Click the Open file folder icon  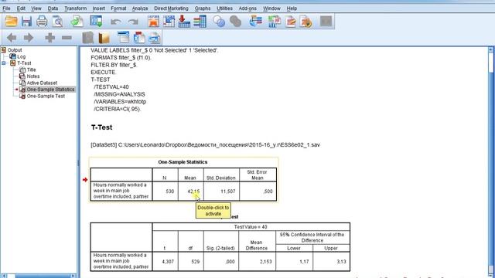[x=11, y=22]
